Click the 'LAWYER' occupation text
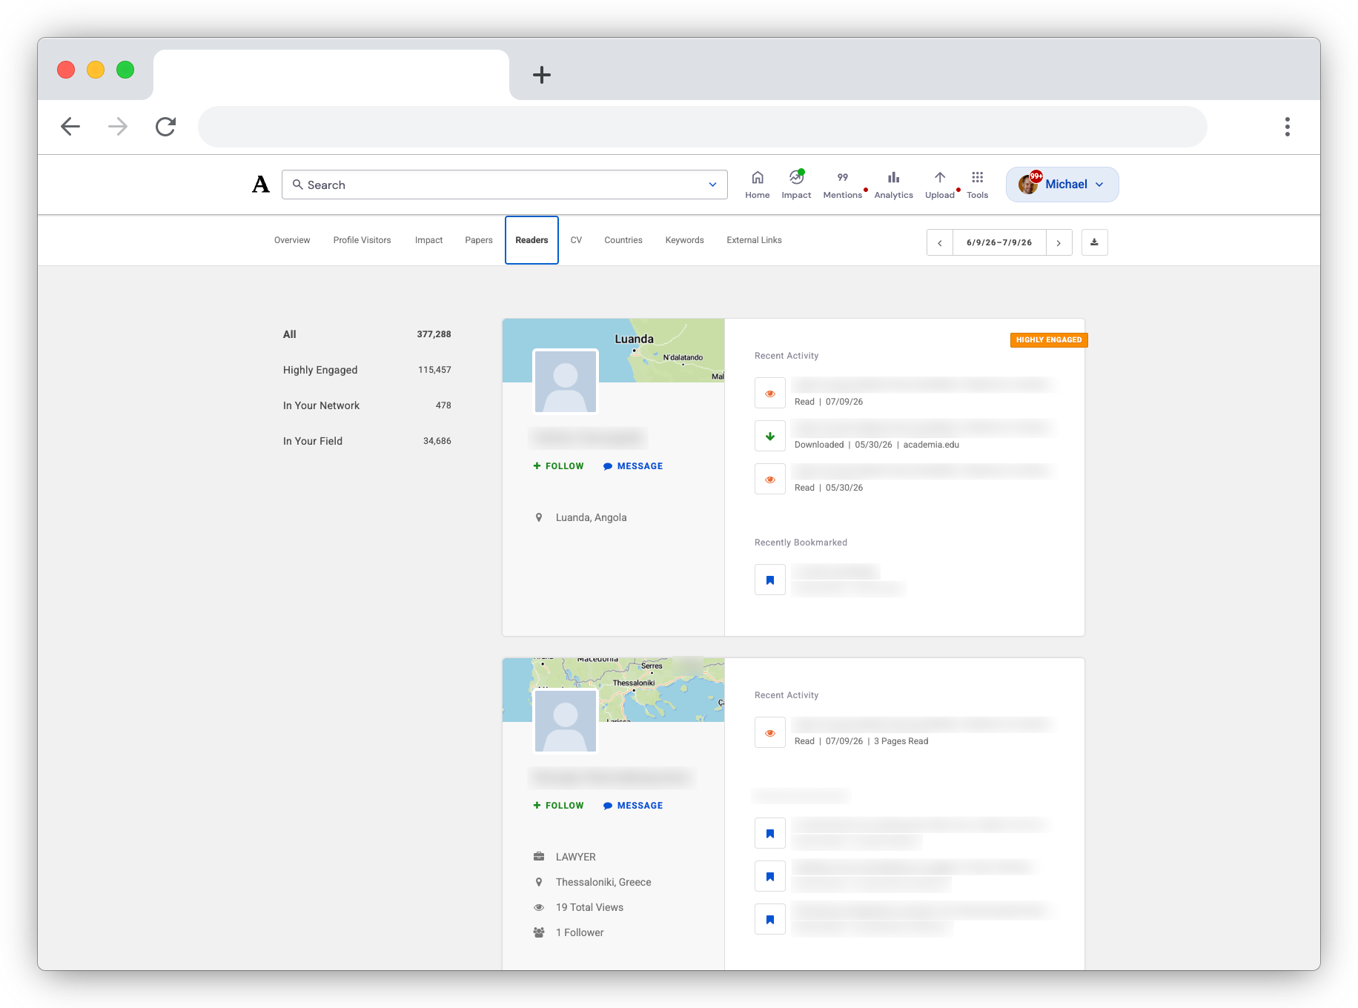The image size is (1358, 1008). [576, 857]
